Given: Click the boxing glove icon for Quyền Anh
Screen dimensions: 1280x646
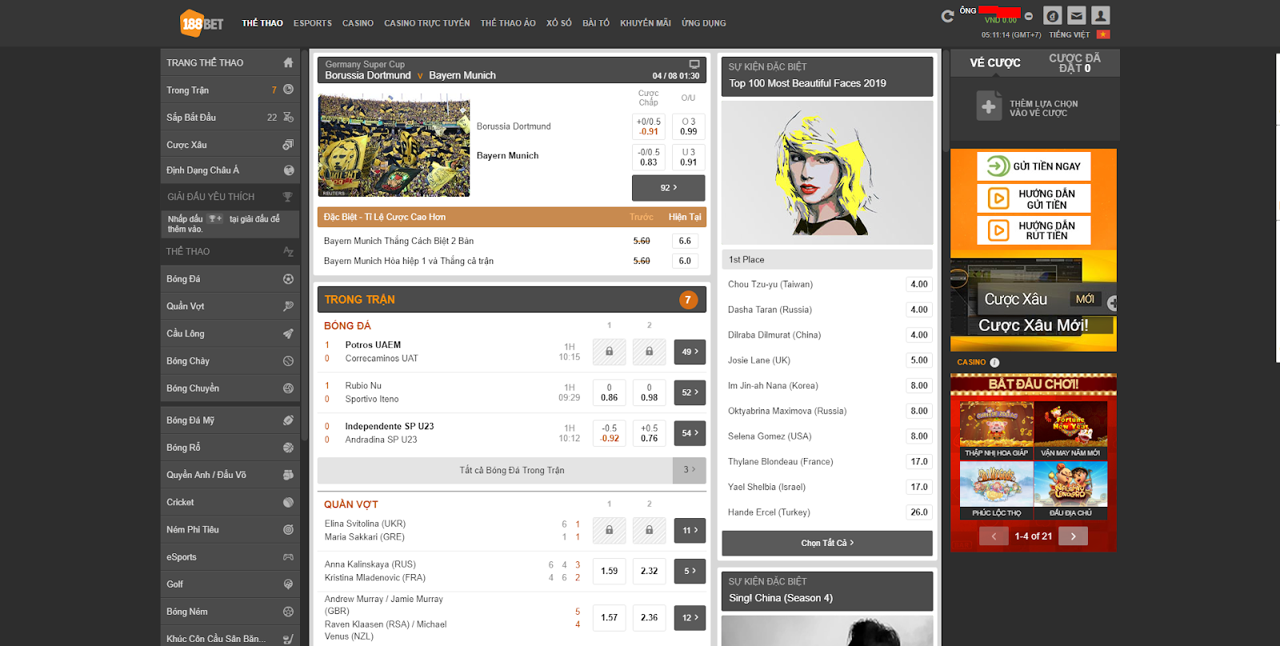Looking at the screenshot, I should (288, 475).
